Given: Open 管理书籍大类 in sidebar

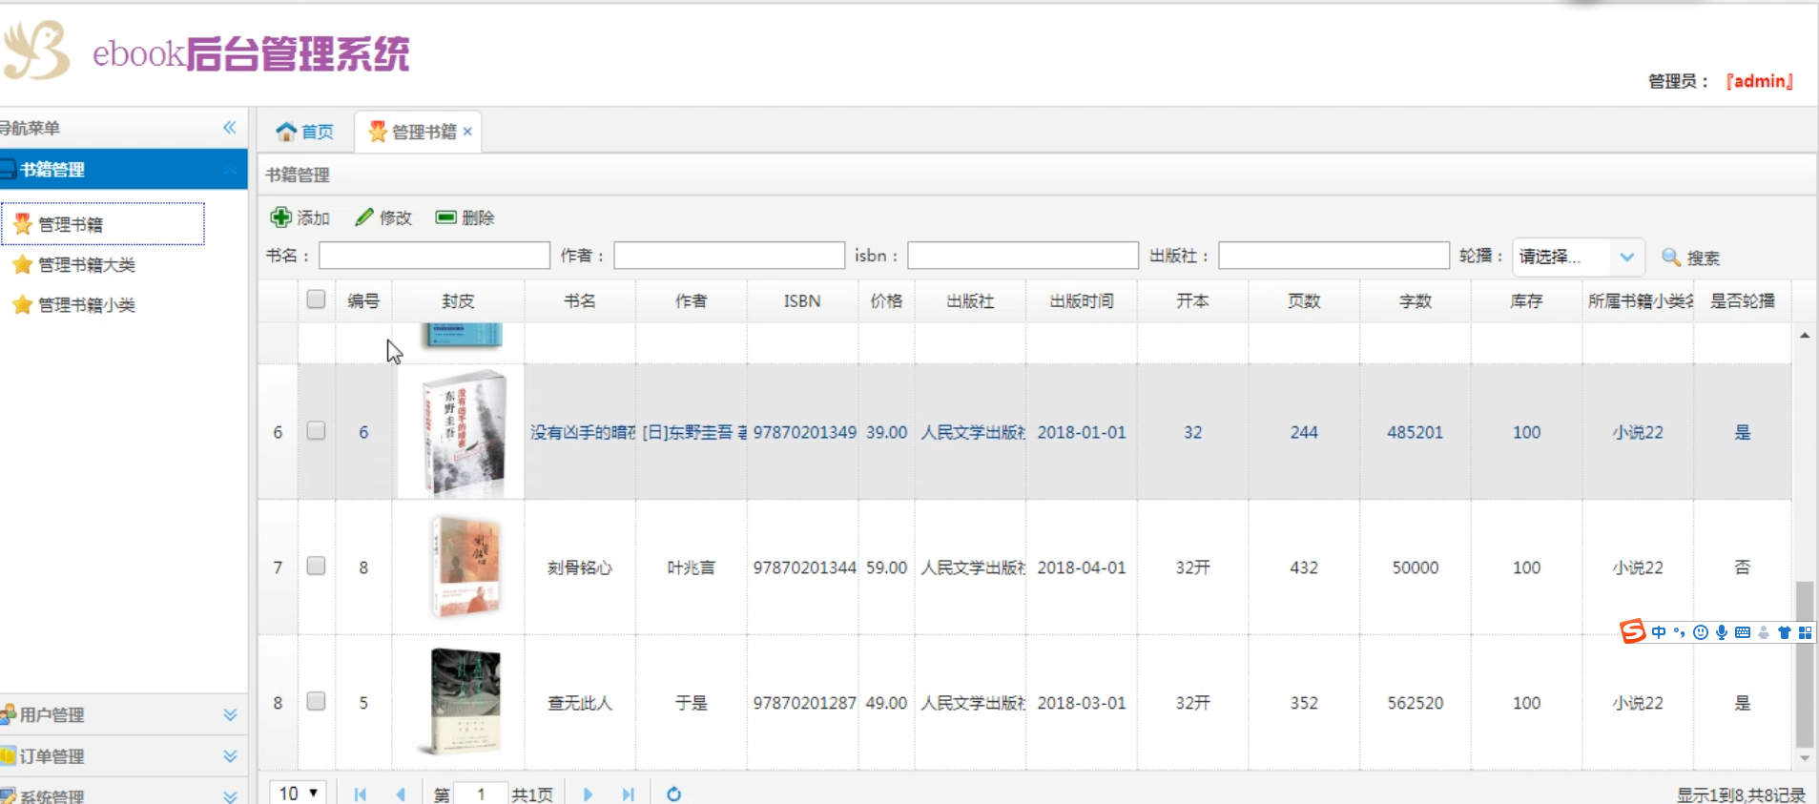Looking at the screenshot, I should point(86,265).
